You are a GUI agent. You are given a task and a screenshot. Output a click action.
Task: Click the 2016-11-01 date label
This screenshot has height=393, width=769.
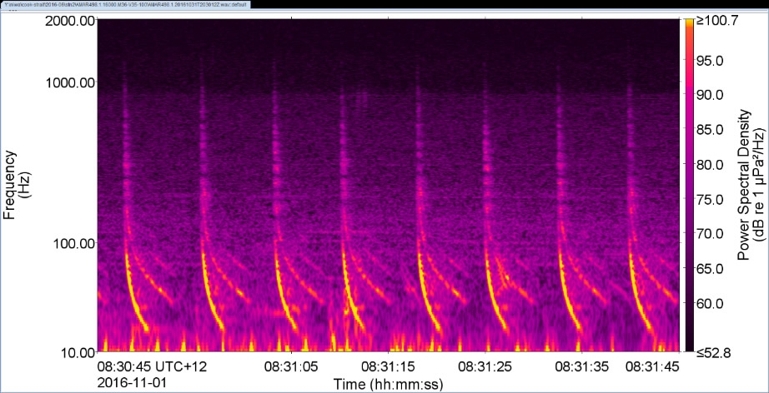pyautogui.click(x=133, y=380)
